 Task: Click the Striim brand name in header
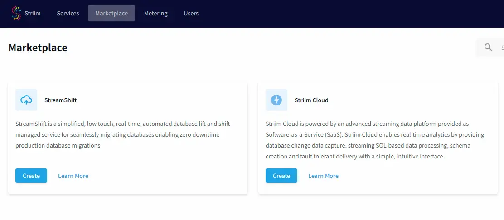coord(33,14)
